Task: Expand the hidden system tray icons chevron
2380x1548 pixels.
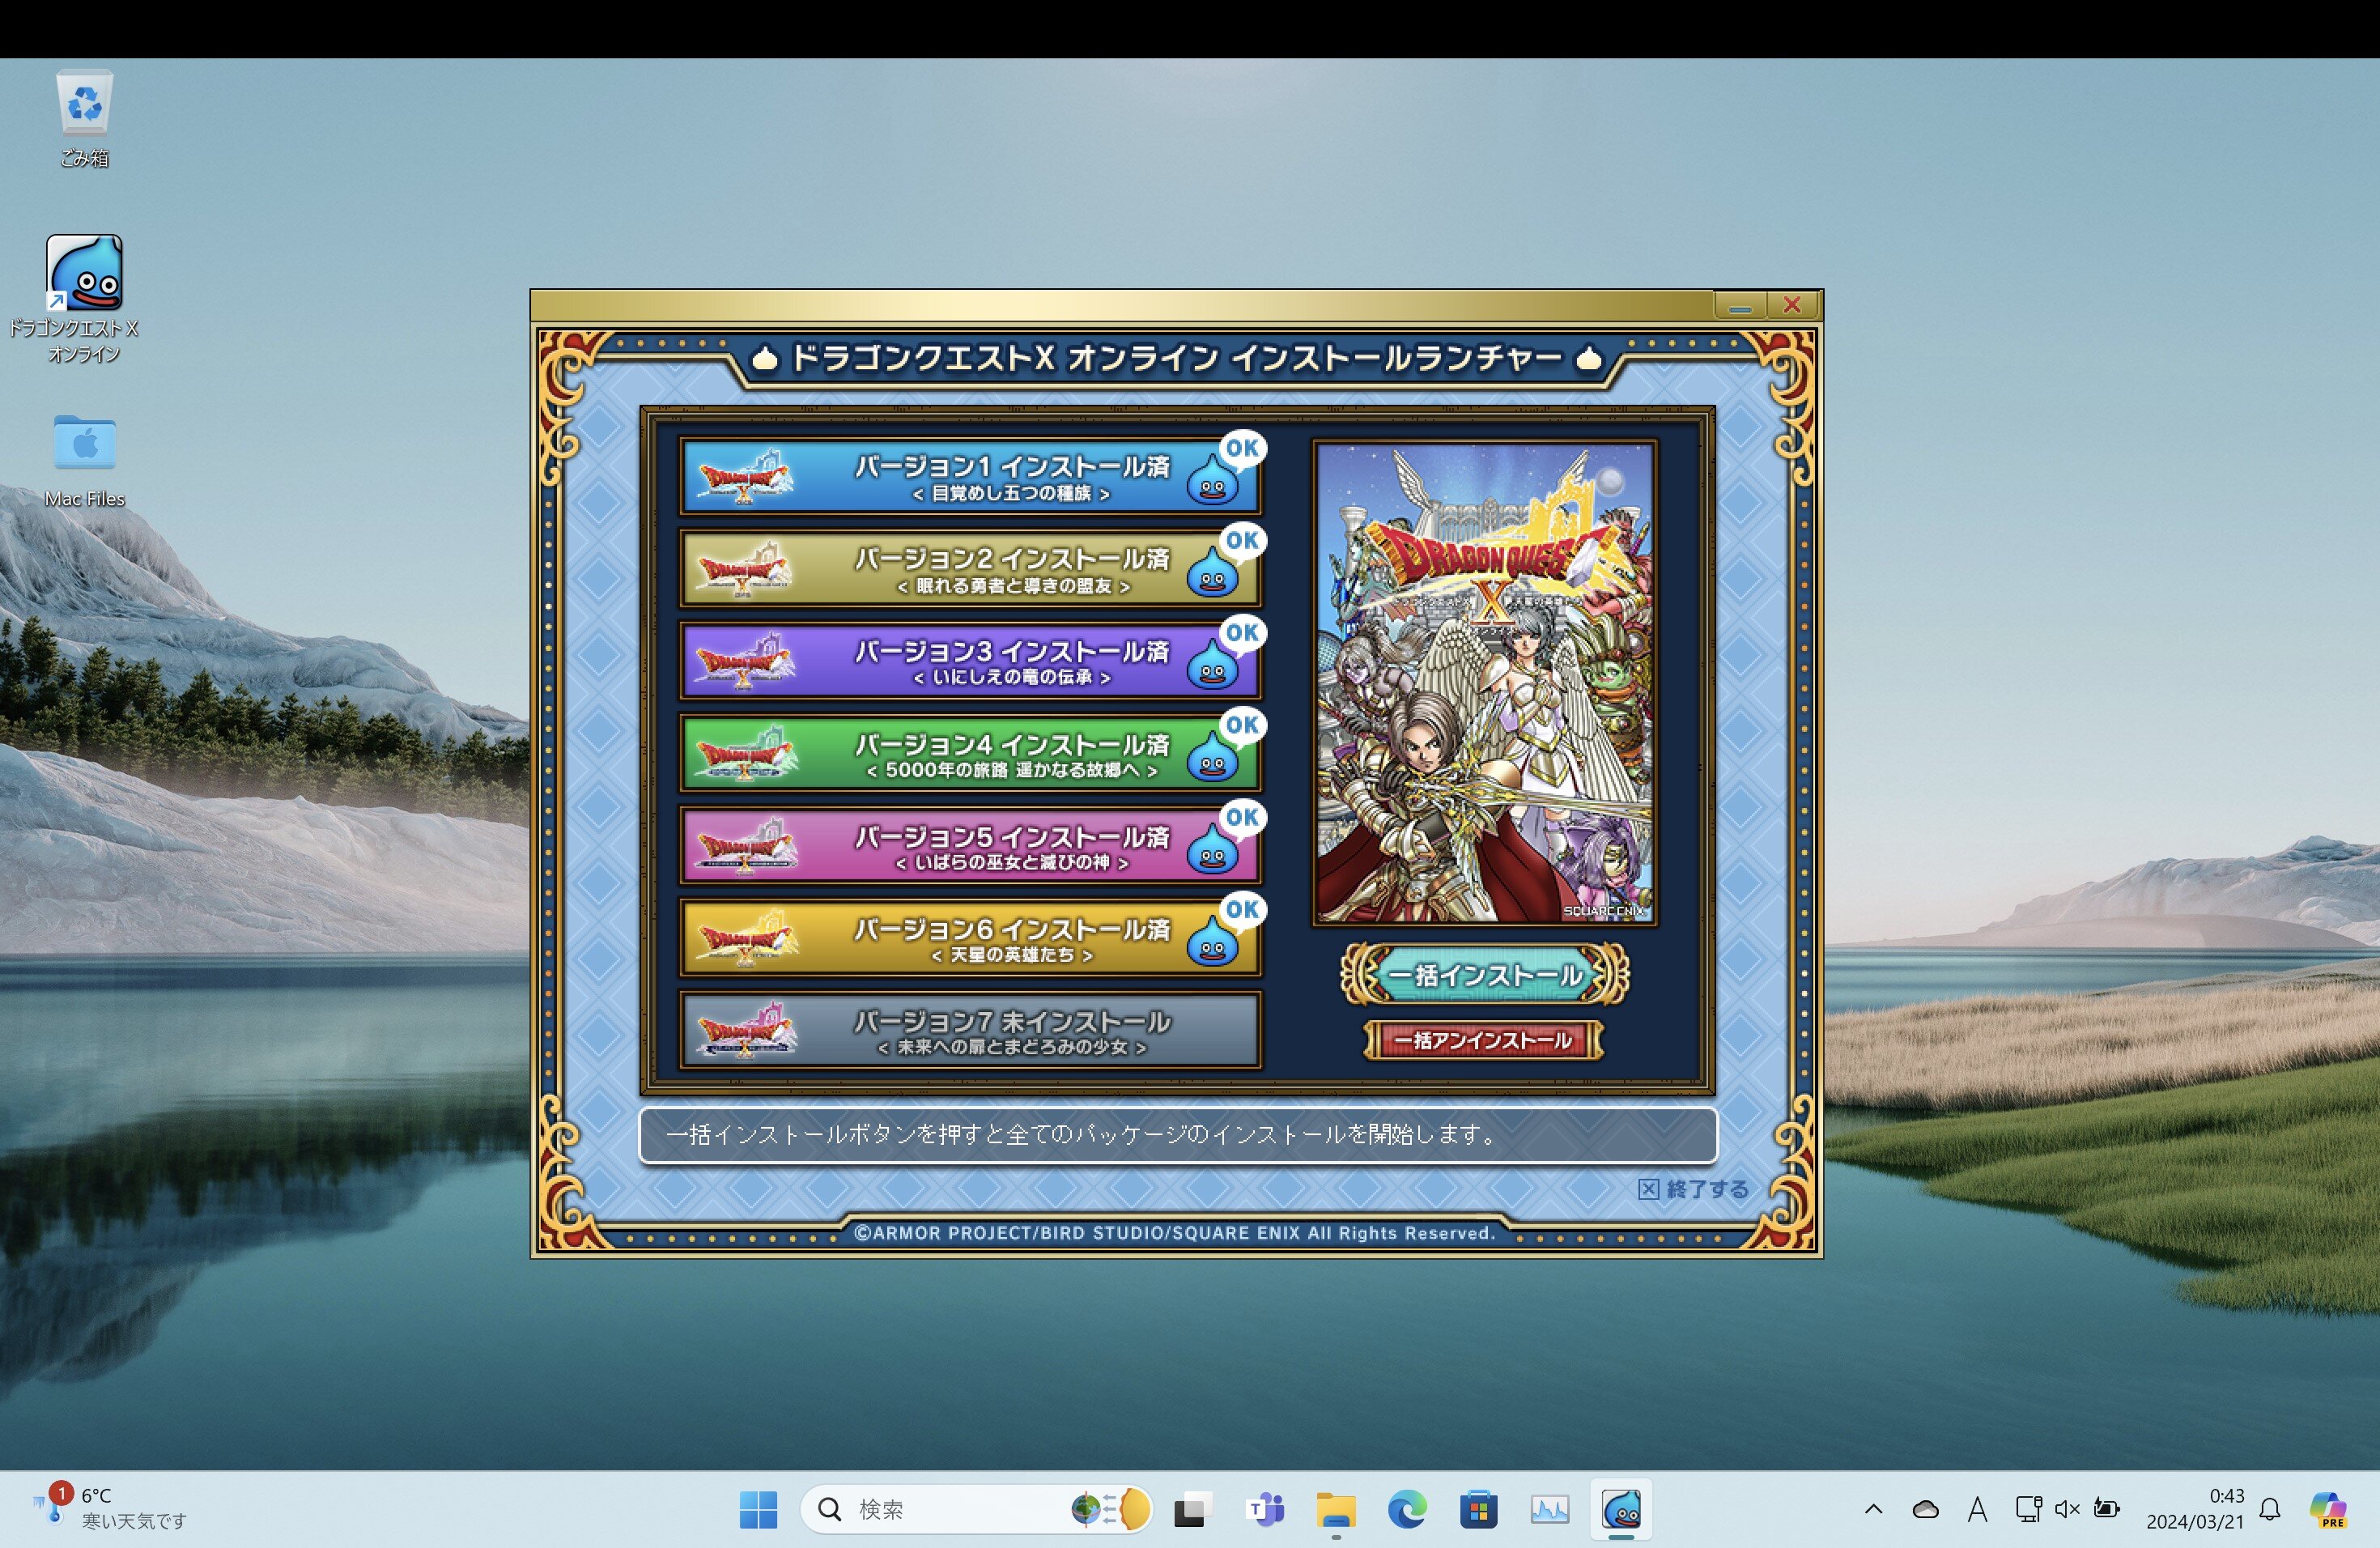Action: point(1873,1509)
